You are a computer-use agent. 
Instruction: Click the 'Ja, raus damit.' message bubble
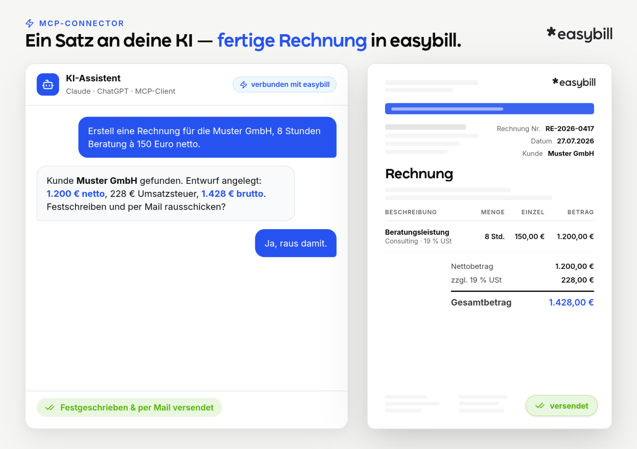[296, 243]
